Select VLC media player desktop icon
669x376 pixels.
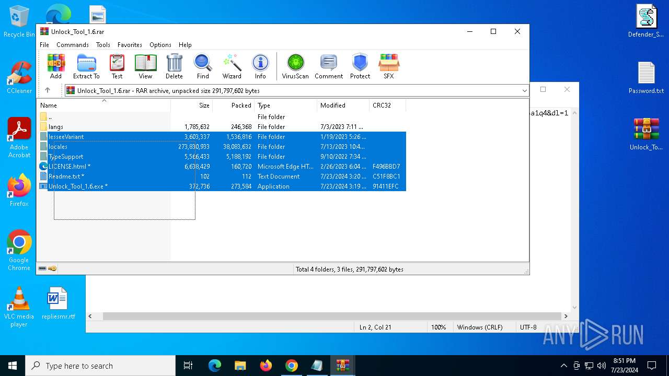[x=19, y=307]
